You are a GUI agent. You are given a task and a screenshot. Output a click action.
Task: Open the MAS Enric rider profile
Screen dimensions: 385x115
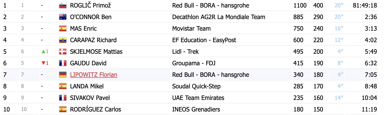(x=83, y=29)
